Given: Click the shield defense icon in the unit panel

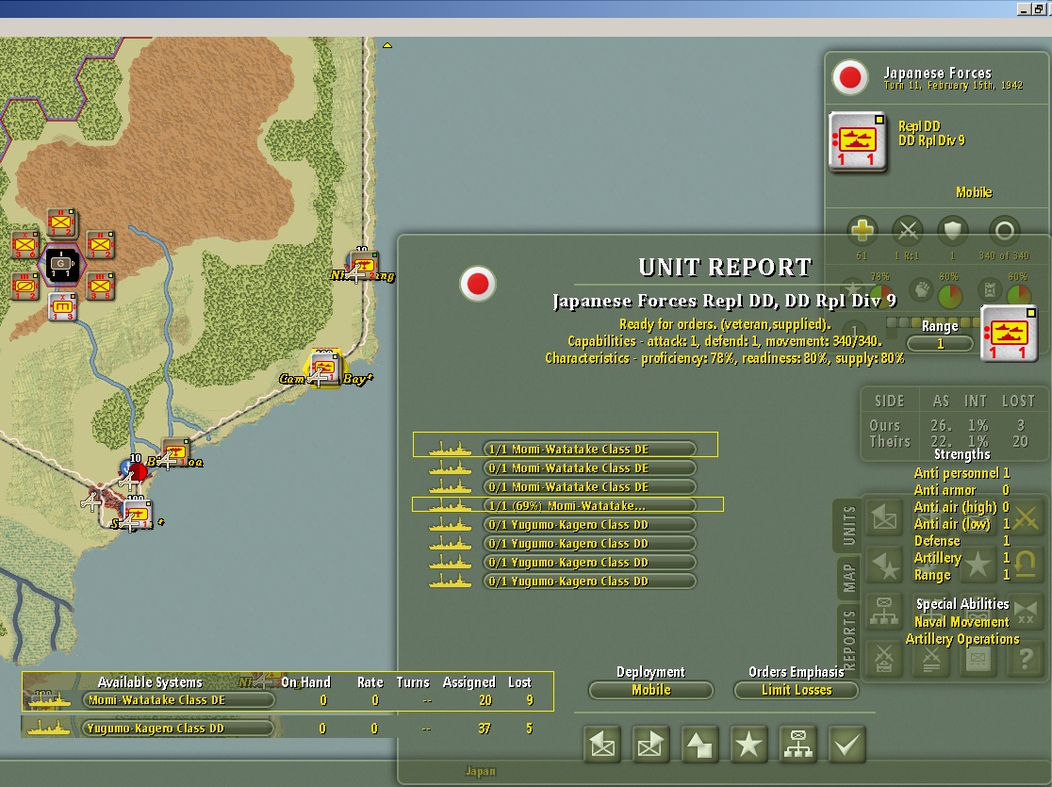Looking at the screenshot, I should (x=953, y=232).
